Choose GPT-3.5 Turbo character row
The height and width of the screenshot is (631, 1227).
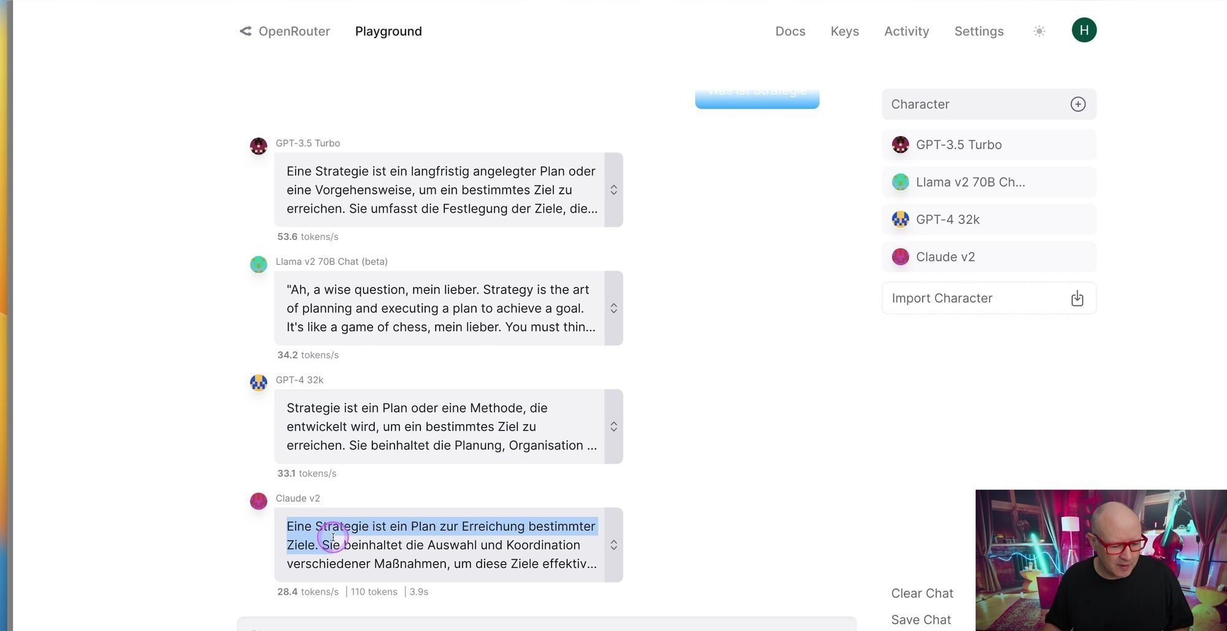989,145
